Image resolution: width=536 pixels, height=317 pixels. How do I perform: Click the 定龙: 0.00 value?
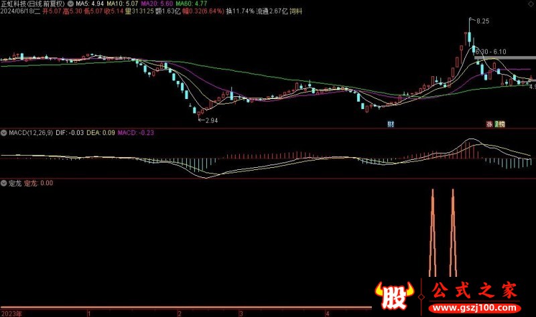(x=38, y=183)
